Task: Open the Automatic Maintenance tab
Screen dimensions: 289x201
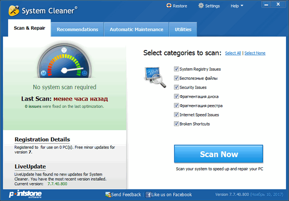Action: pyautogui.click(x=136, y=29)
